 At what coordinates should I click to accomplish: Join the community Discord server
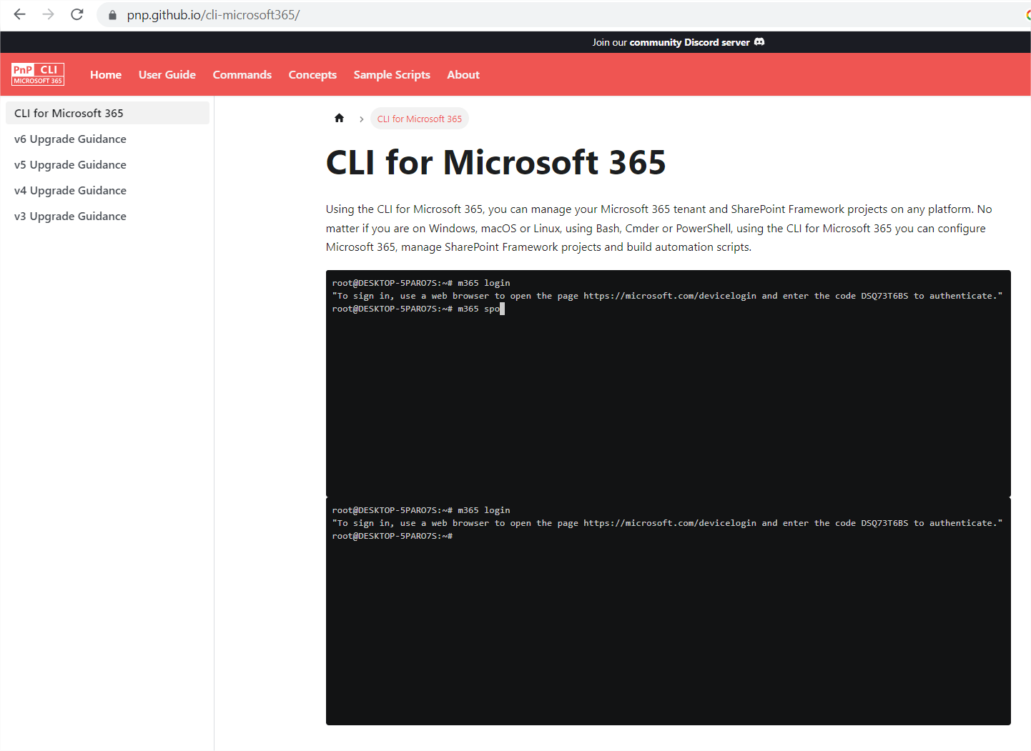(x=678, y=42)
